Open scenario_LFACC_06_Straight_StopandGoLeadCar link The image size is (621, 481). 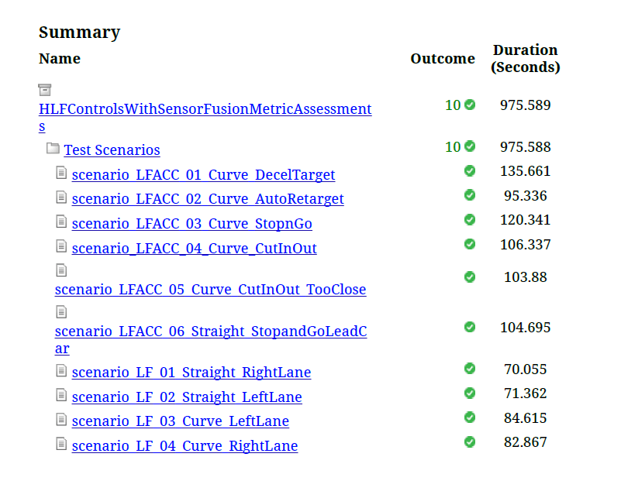pyautogui.click(x=211, y=332)
